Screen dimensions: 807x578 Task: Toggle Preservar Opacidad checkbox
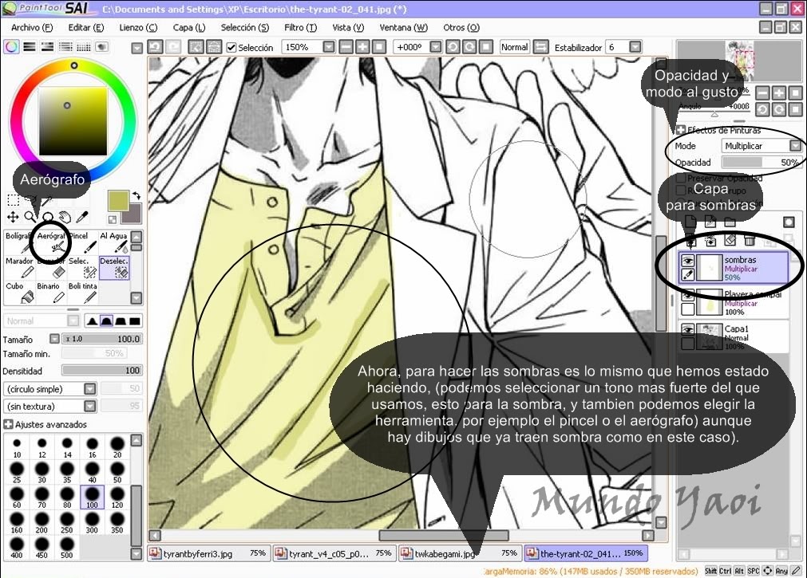pyautogui.click(x=681, y=178)
